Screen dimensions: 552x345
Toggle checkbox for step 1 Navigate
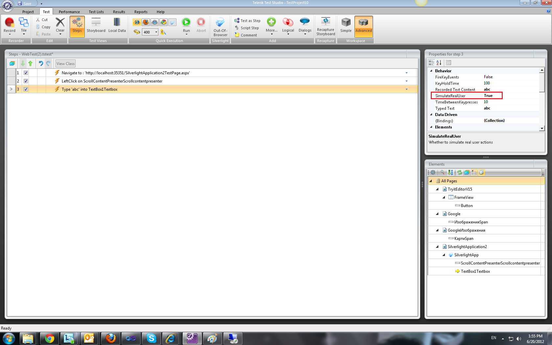(26, 73)
